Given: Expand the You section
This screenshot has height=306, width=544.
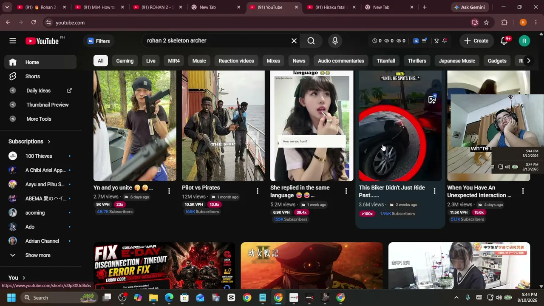Looking at the screenshot, I should [17, 278].
